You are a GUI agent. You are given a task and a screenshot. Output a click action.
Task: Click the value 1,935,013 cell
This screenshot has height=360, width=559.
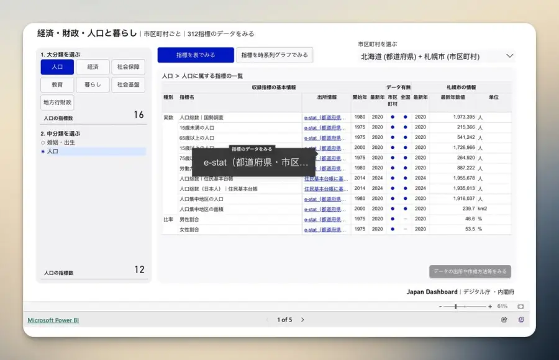(464, 188)
